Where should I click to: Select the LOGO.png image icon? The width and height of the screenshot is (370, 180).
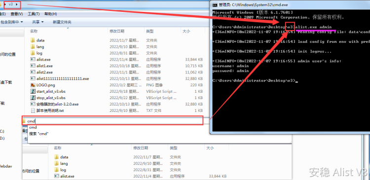point(33,85)
